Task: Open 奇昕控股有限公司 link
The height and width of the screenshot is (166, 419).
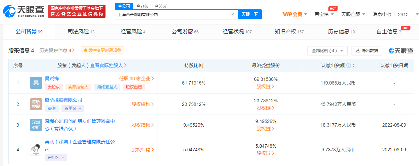Action: click(63, 100)
